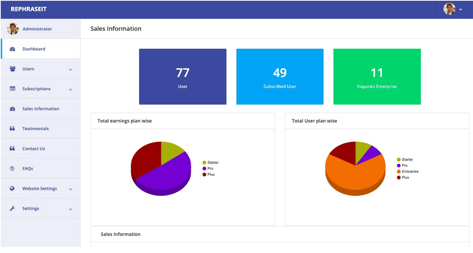Click 'Total User plan wise' heading
This screenshot has width=473, height=253.
314,121
